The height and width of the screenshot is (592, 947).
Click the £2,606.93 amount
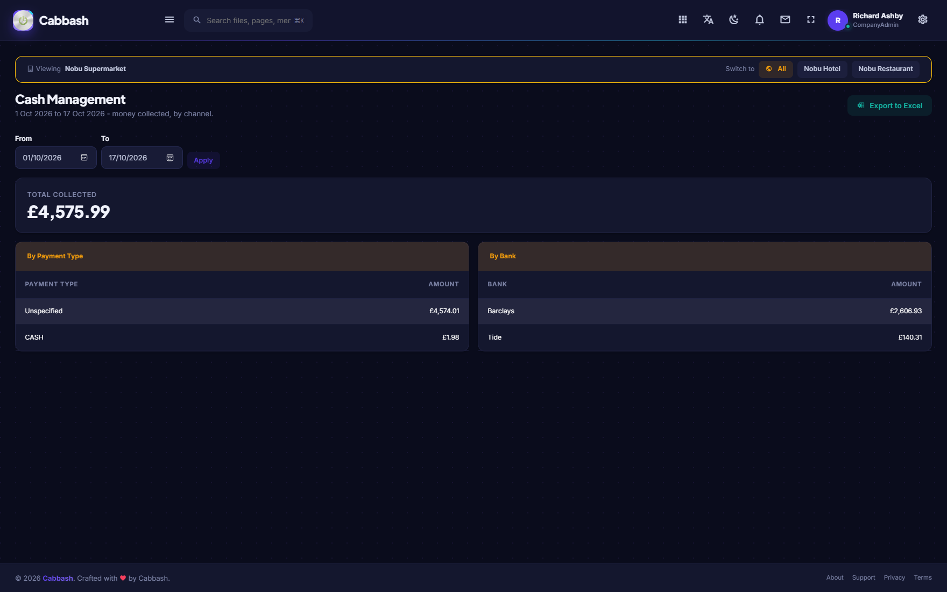(x=906, y=311)
